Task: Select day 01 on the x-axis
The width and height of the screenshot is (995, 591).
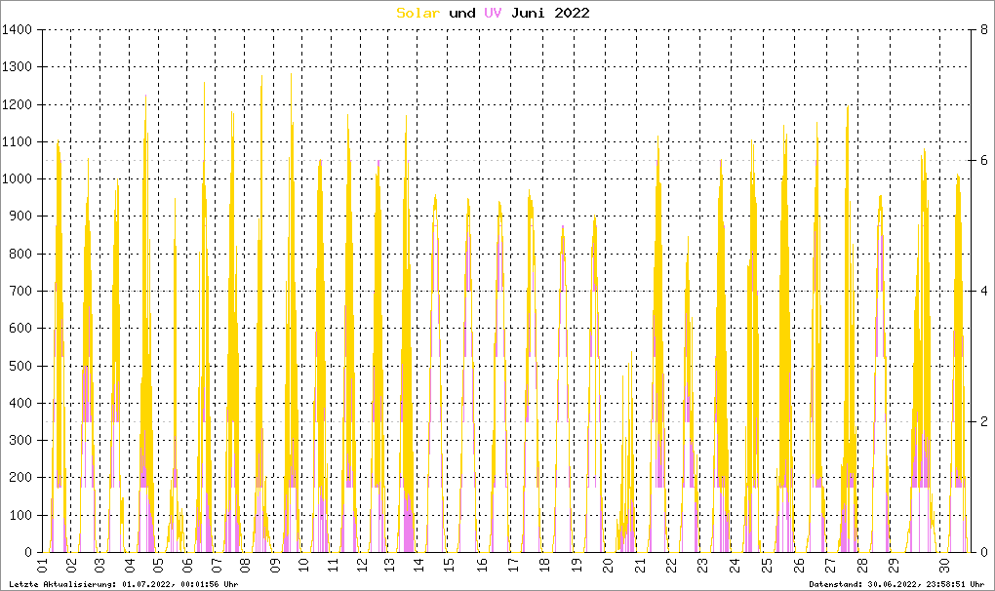Action: point(43,566)
